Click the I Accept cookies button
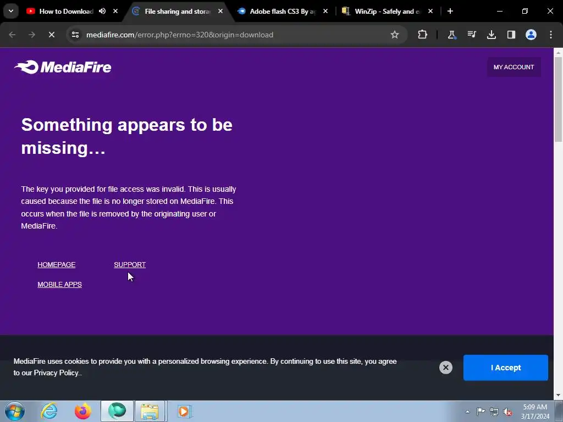This screenshot has height=422, width=563. [506, 368]
